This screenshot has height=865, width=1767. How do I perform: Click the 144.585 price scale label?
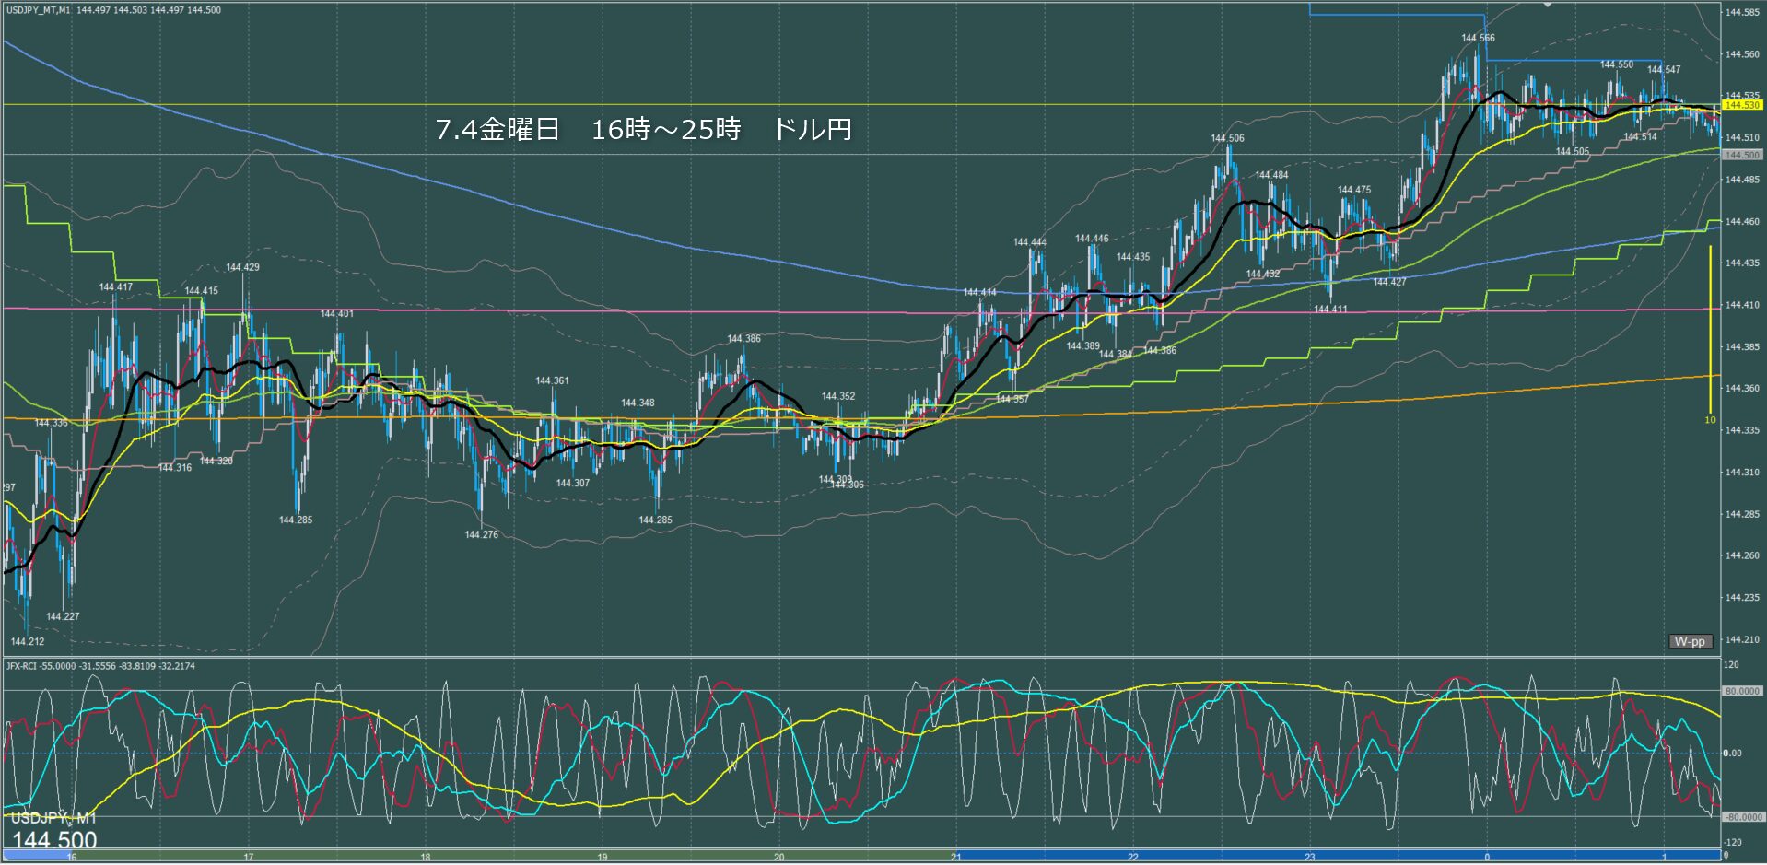[1742, 13]
